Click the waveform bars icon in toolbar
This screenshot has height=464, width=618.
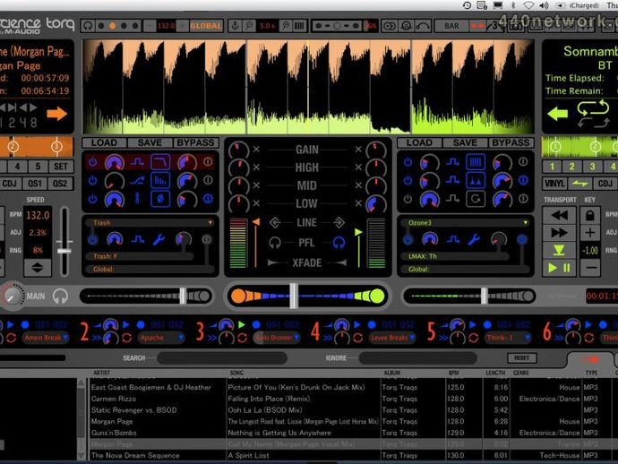299,26
